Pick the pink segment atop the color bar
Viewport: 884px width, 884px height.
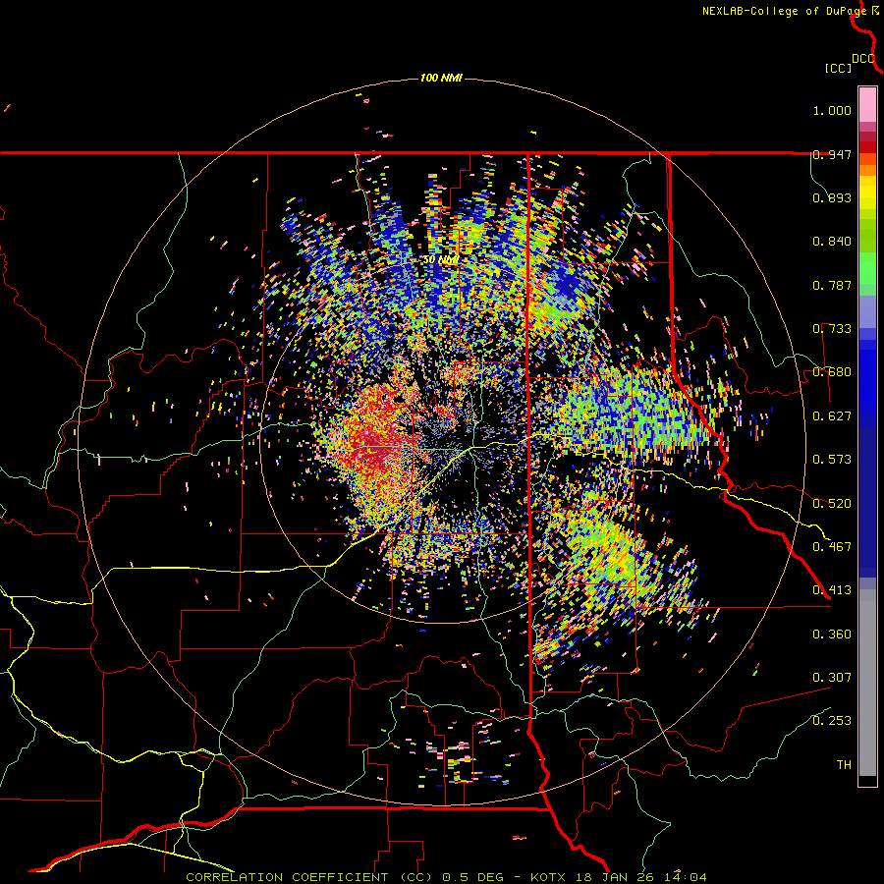pyautogui.click(x=867, y=104)
